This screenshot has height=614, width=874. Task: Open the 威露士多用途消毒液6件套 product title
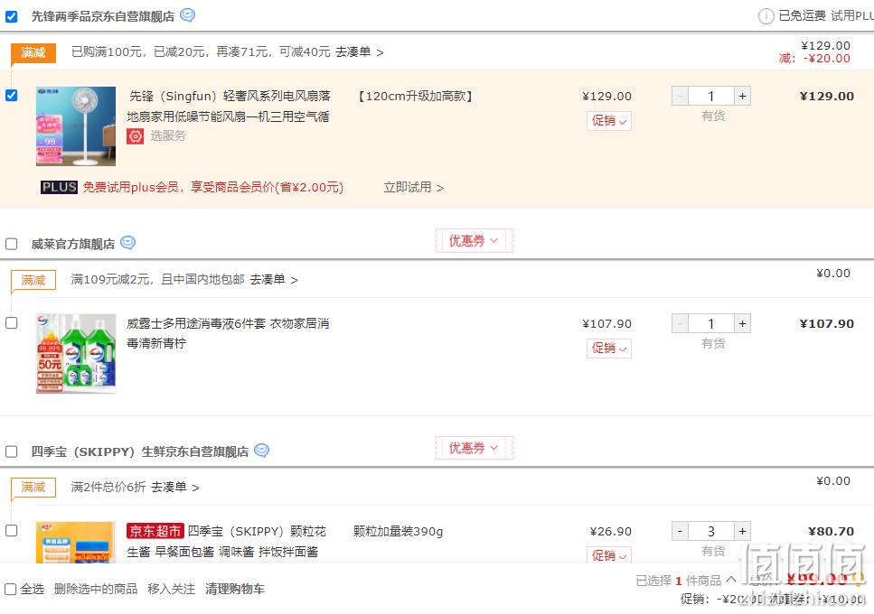[228, 333]
